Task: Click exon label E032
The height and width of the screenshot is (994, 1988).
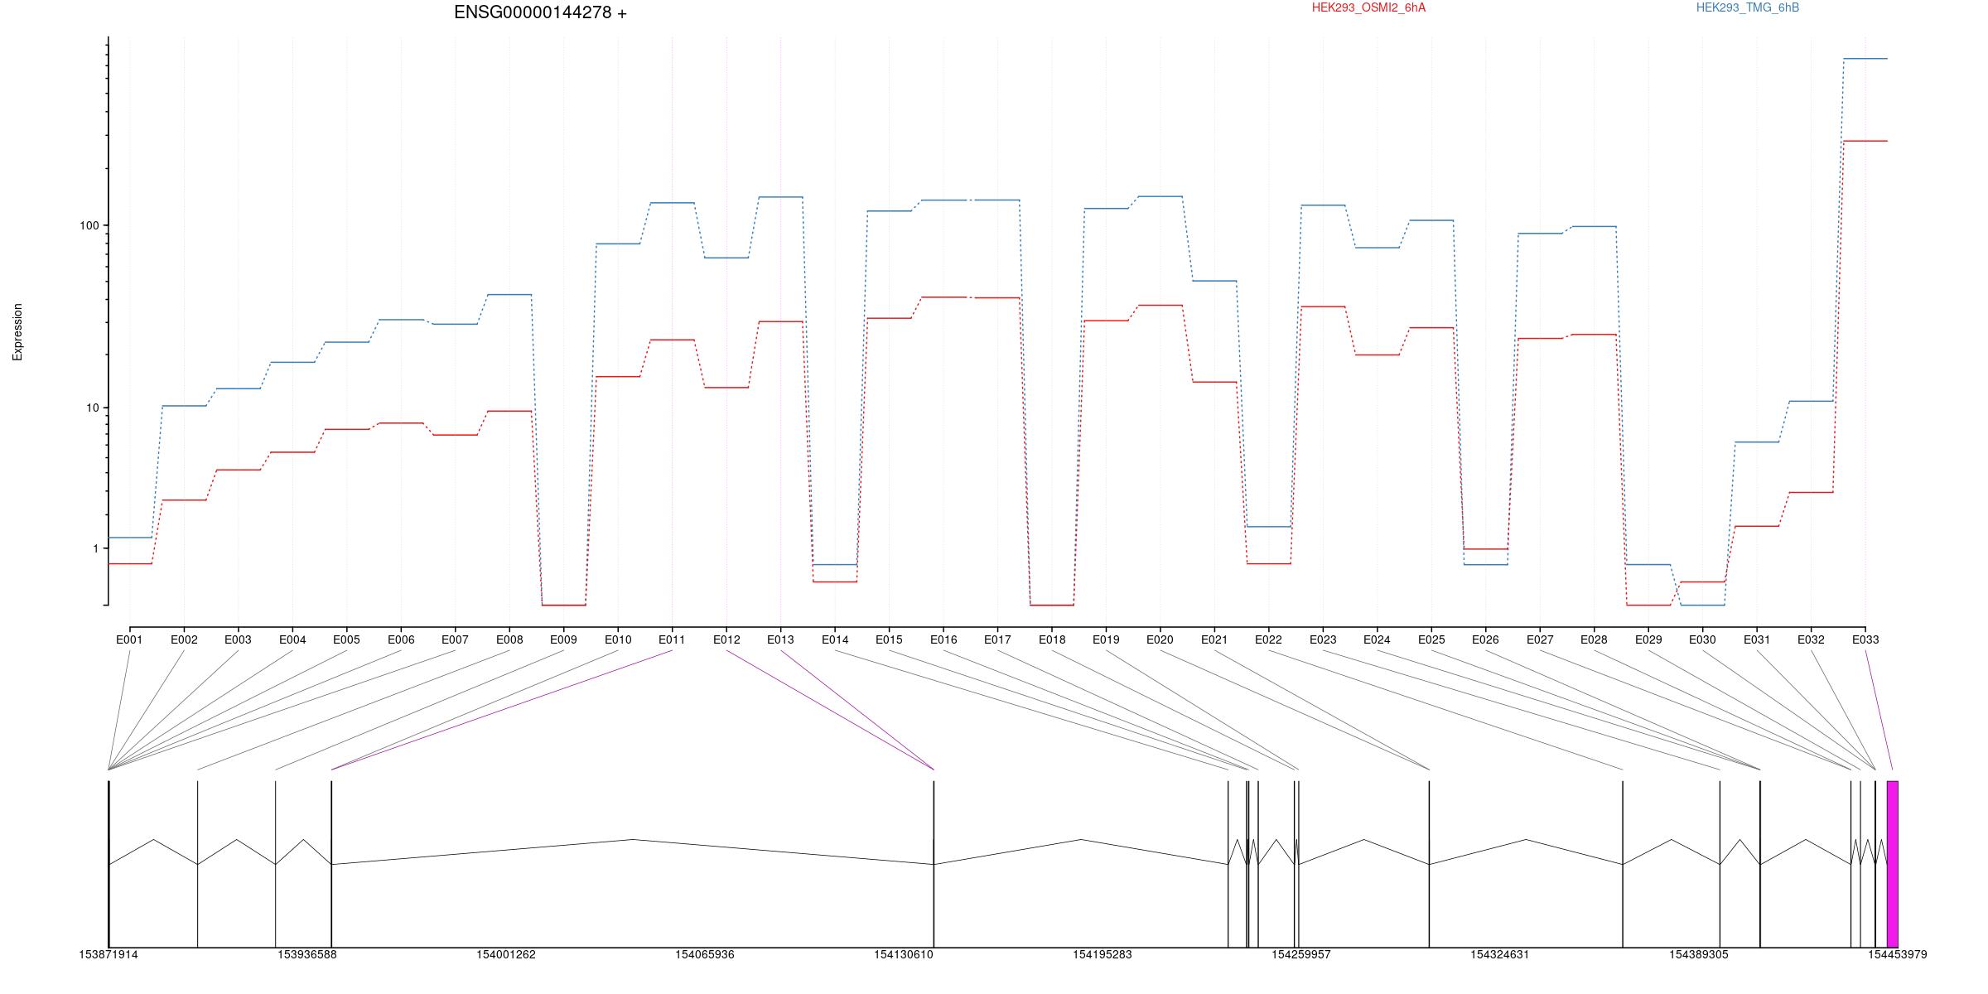Action: pos(1811,639)
